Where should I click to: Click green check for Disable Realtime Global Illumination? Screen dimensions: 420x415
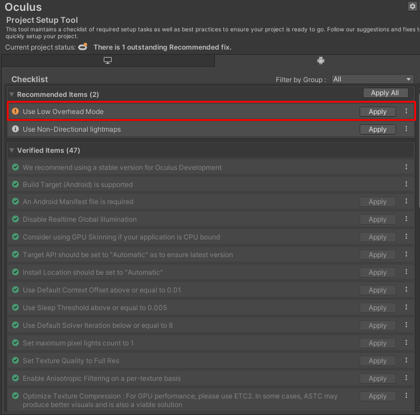tap(15, 219)
